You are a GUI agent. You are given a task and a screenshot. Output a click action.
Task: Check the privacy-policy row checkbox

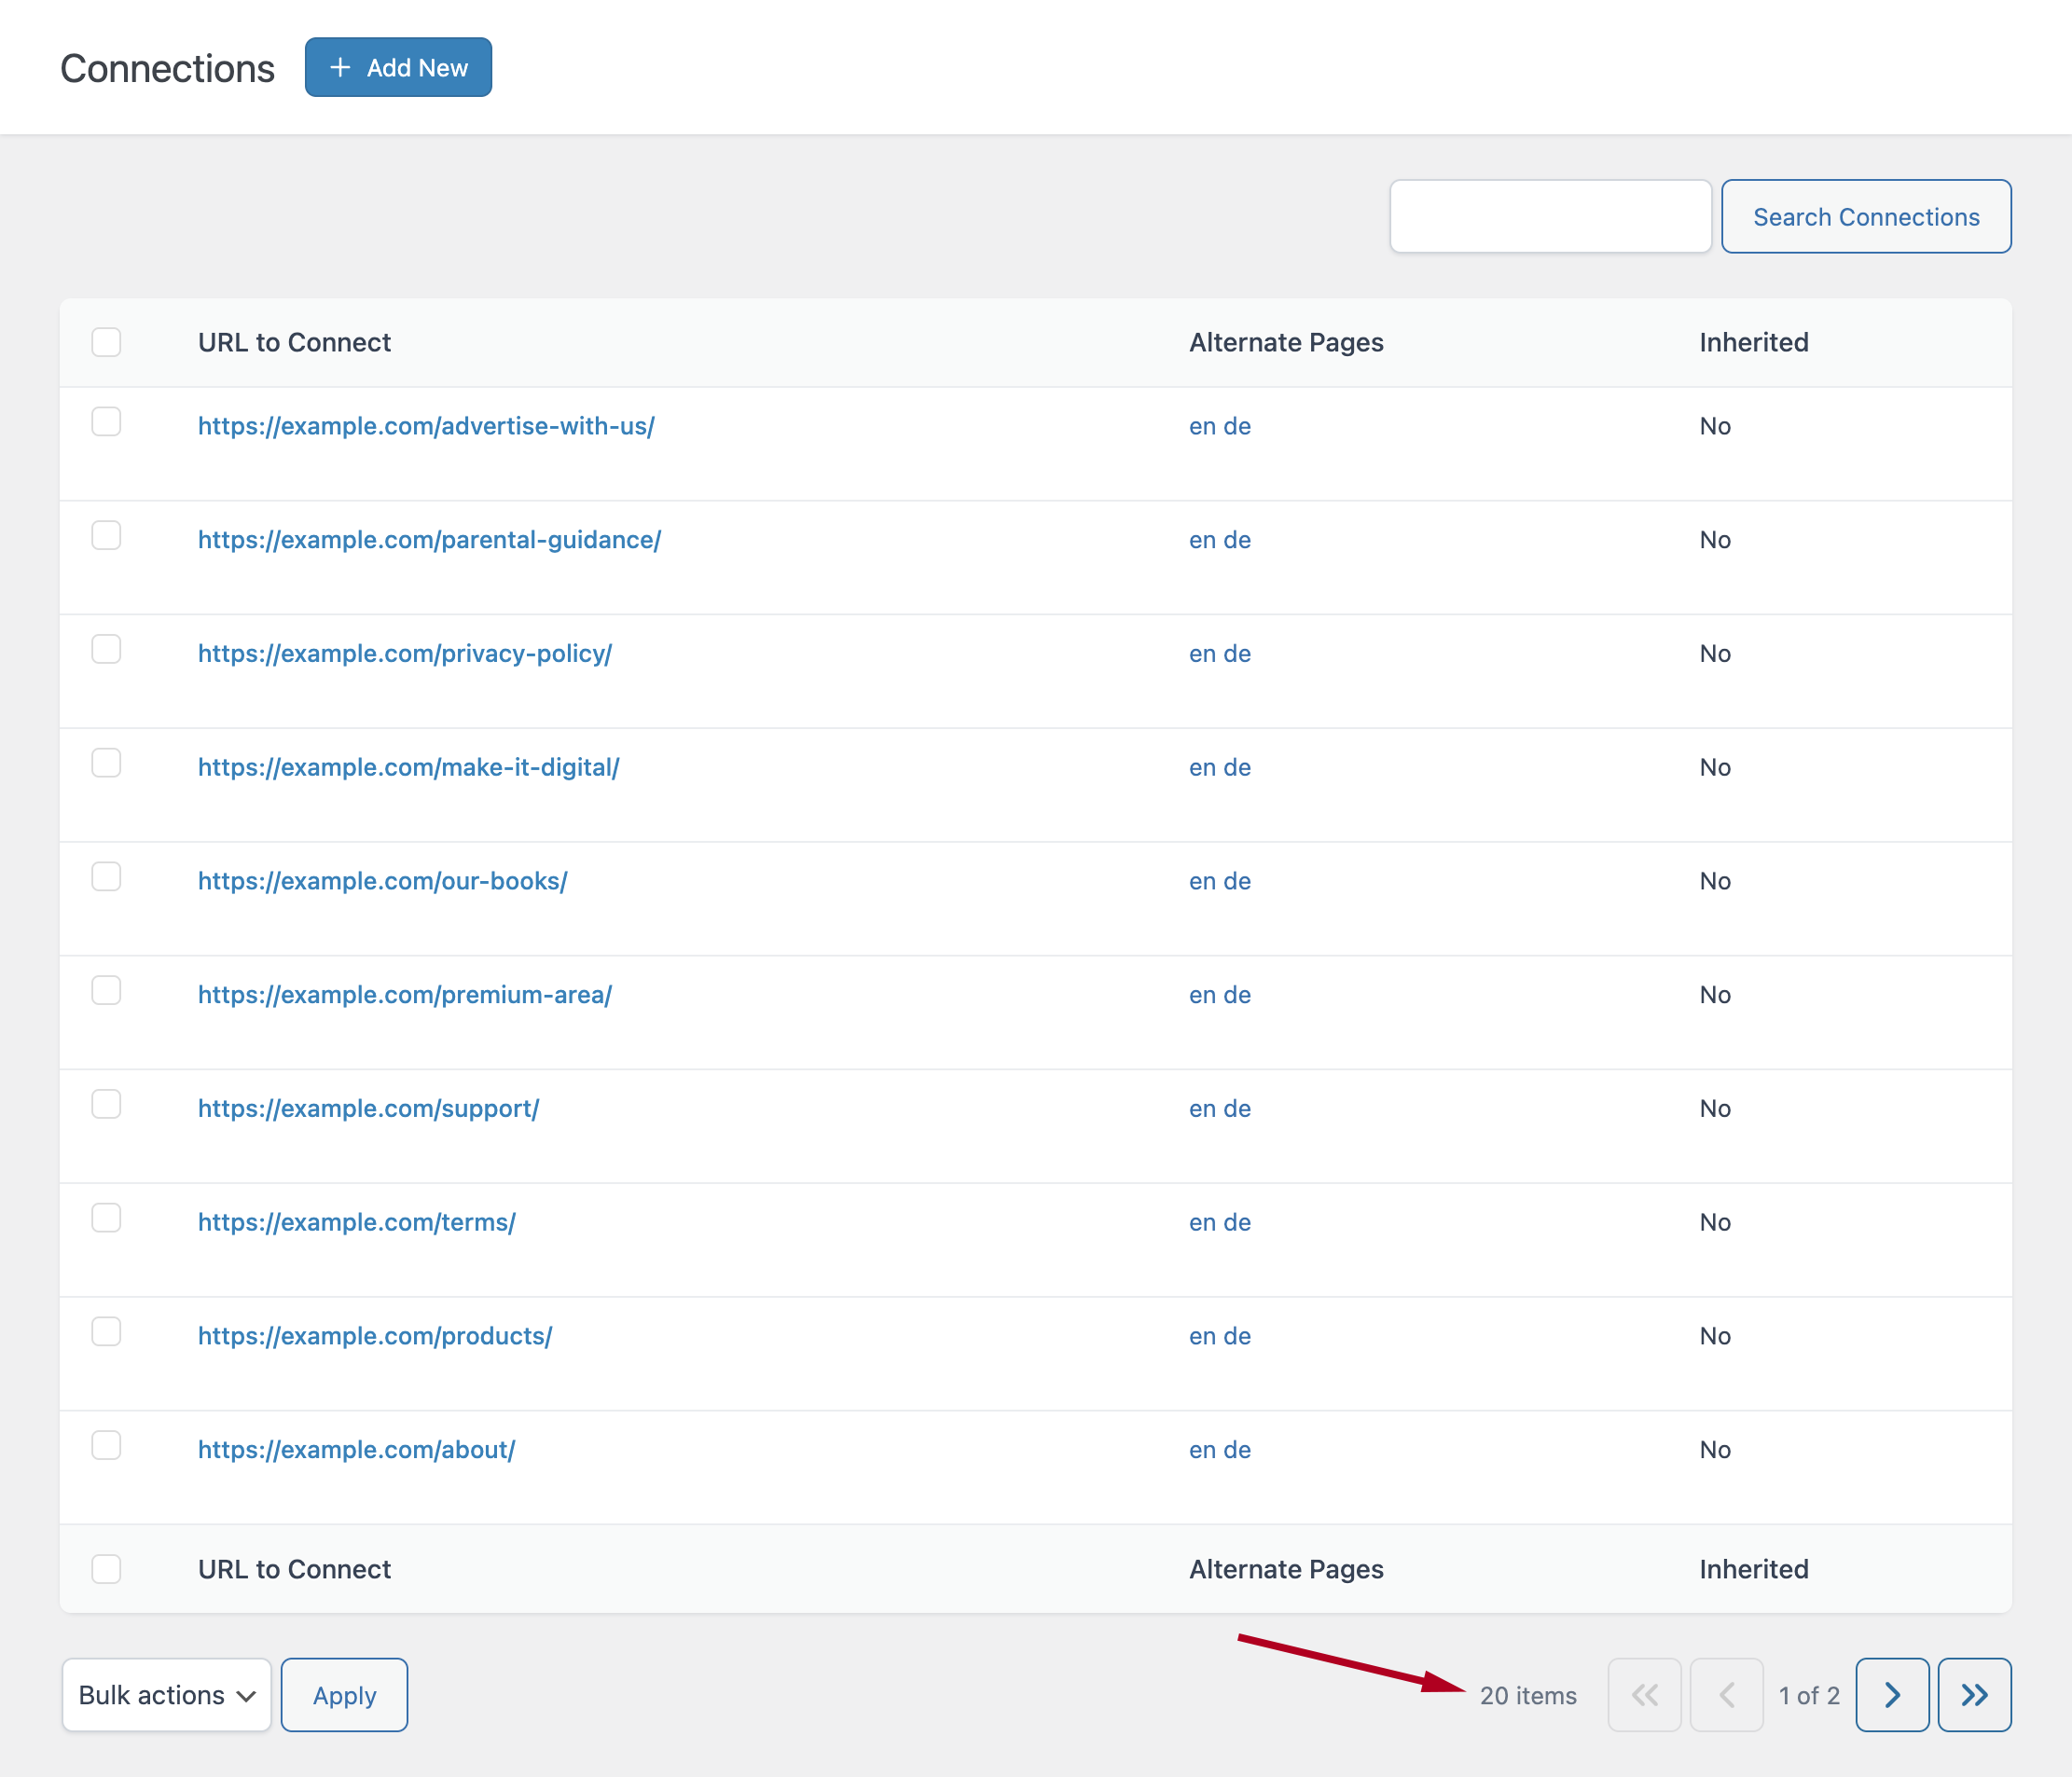coord(106,649)
